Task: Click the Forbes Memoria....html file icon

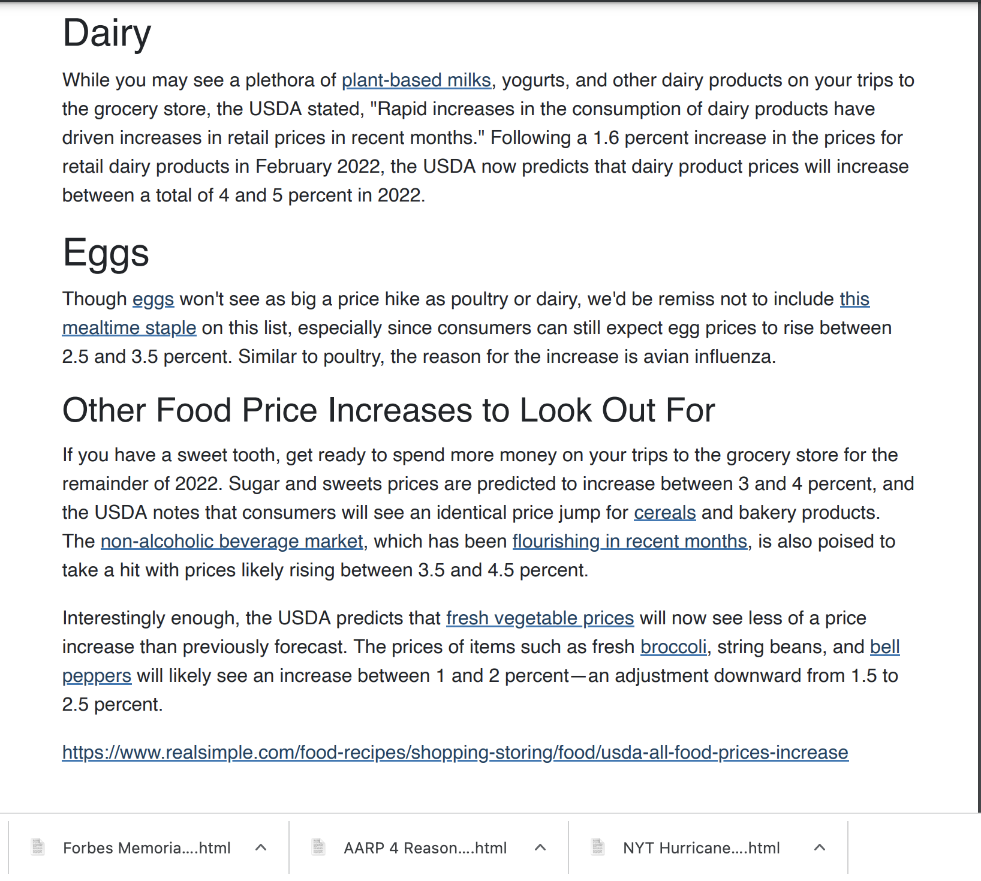Action: point(38,847)
